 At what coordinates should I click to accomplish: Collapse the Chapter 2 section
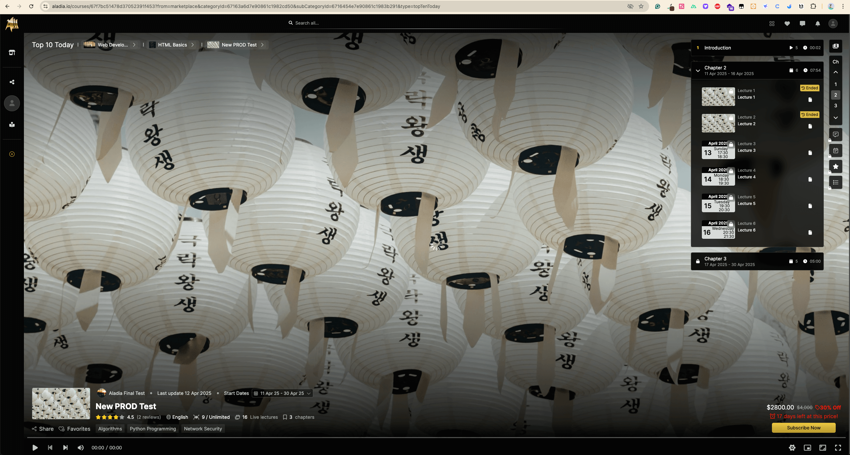(698, 70)
